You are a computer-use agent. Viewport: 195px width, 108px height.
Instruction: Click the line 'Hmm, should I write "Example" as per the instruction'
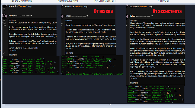coord(158,48)
